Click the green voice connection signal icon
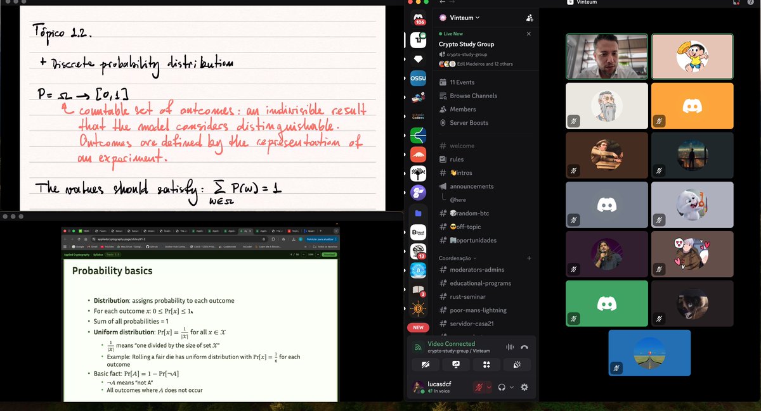Viewport: 761px width, 411px height. click(418, 346)
